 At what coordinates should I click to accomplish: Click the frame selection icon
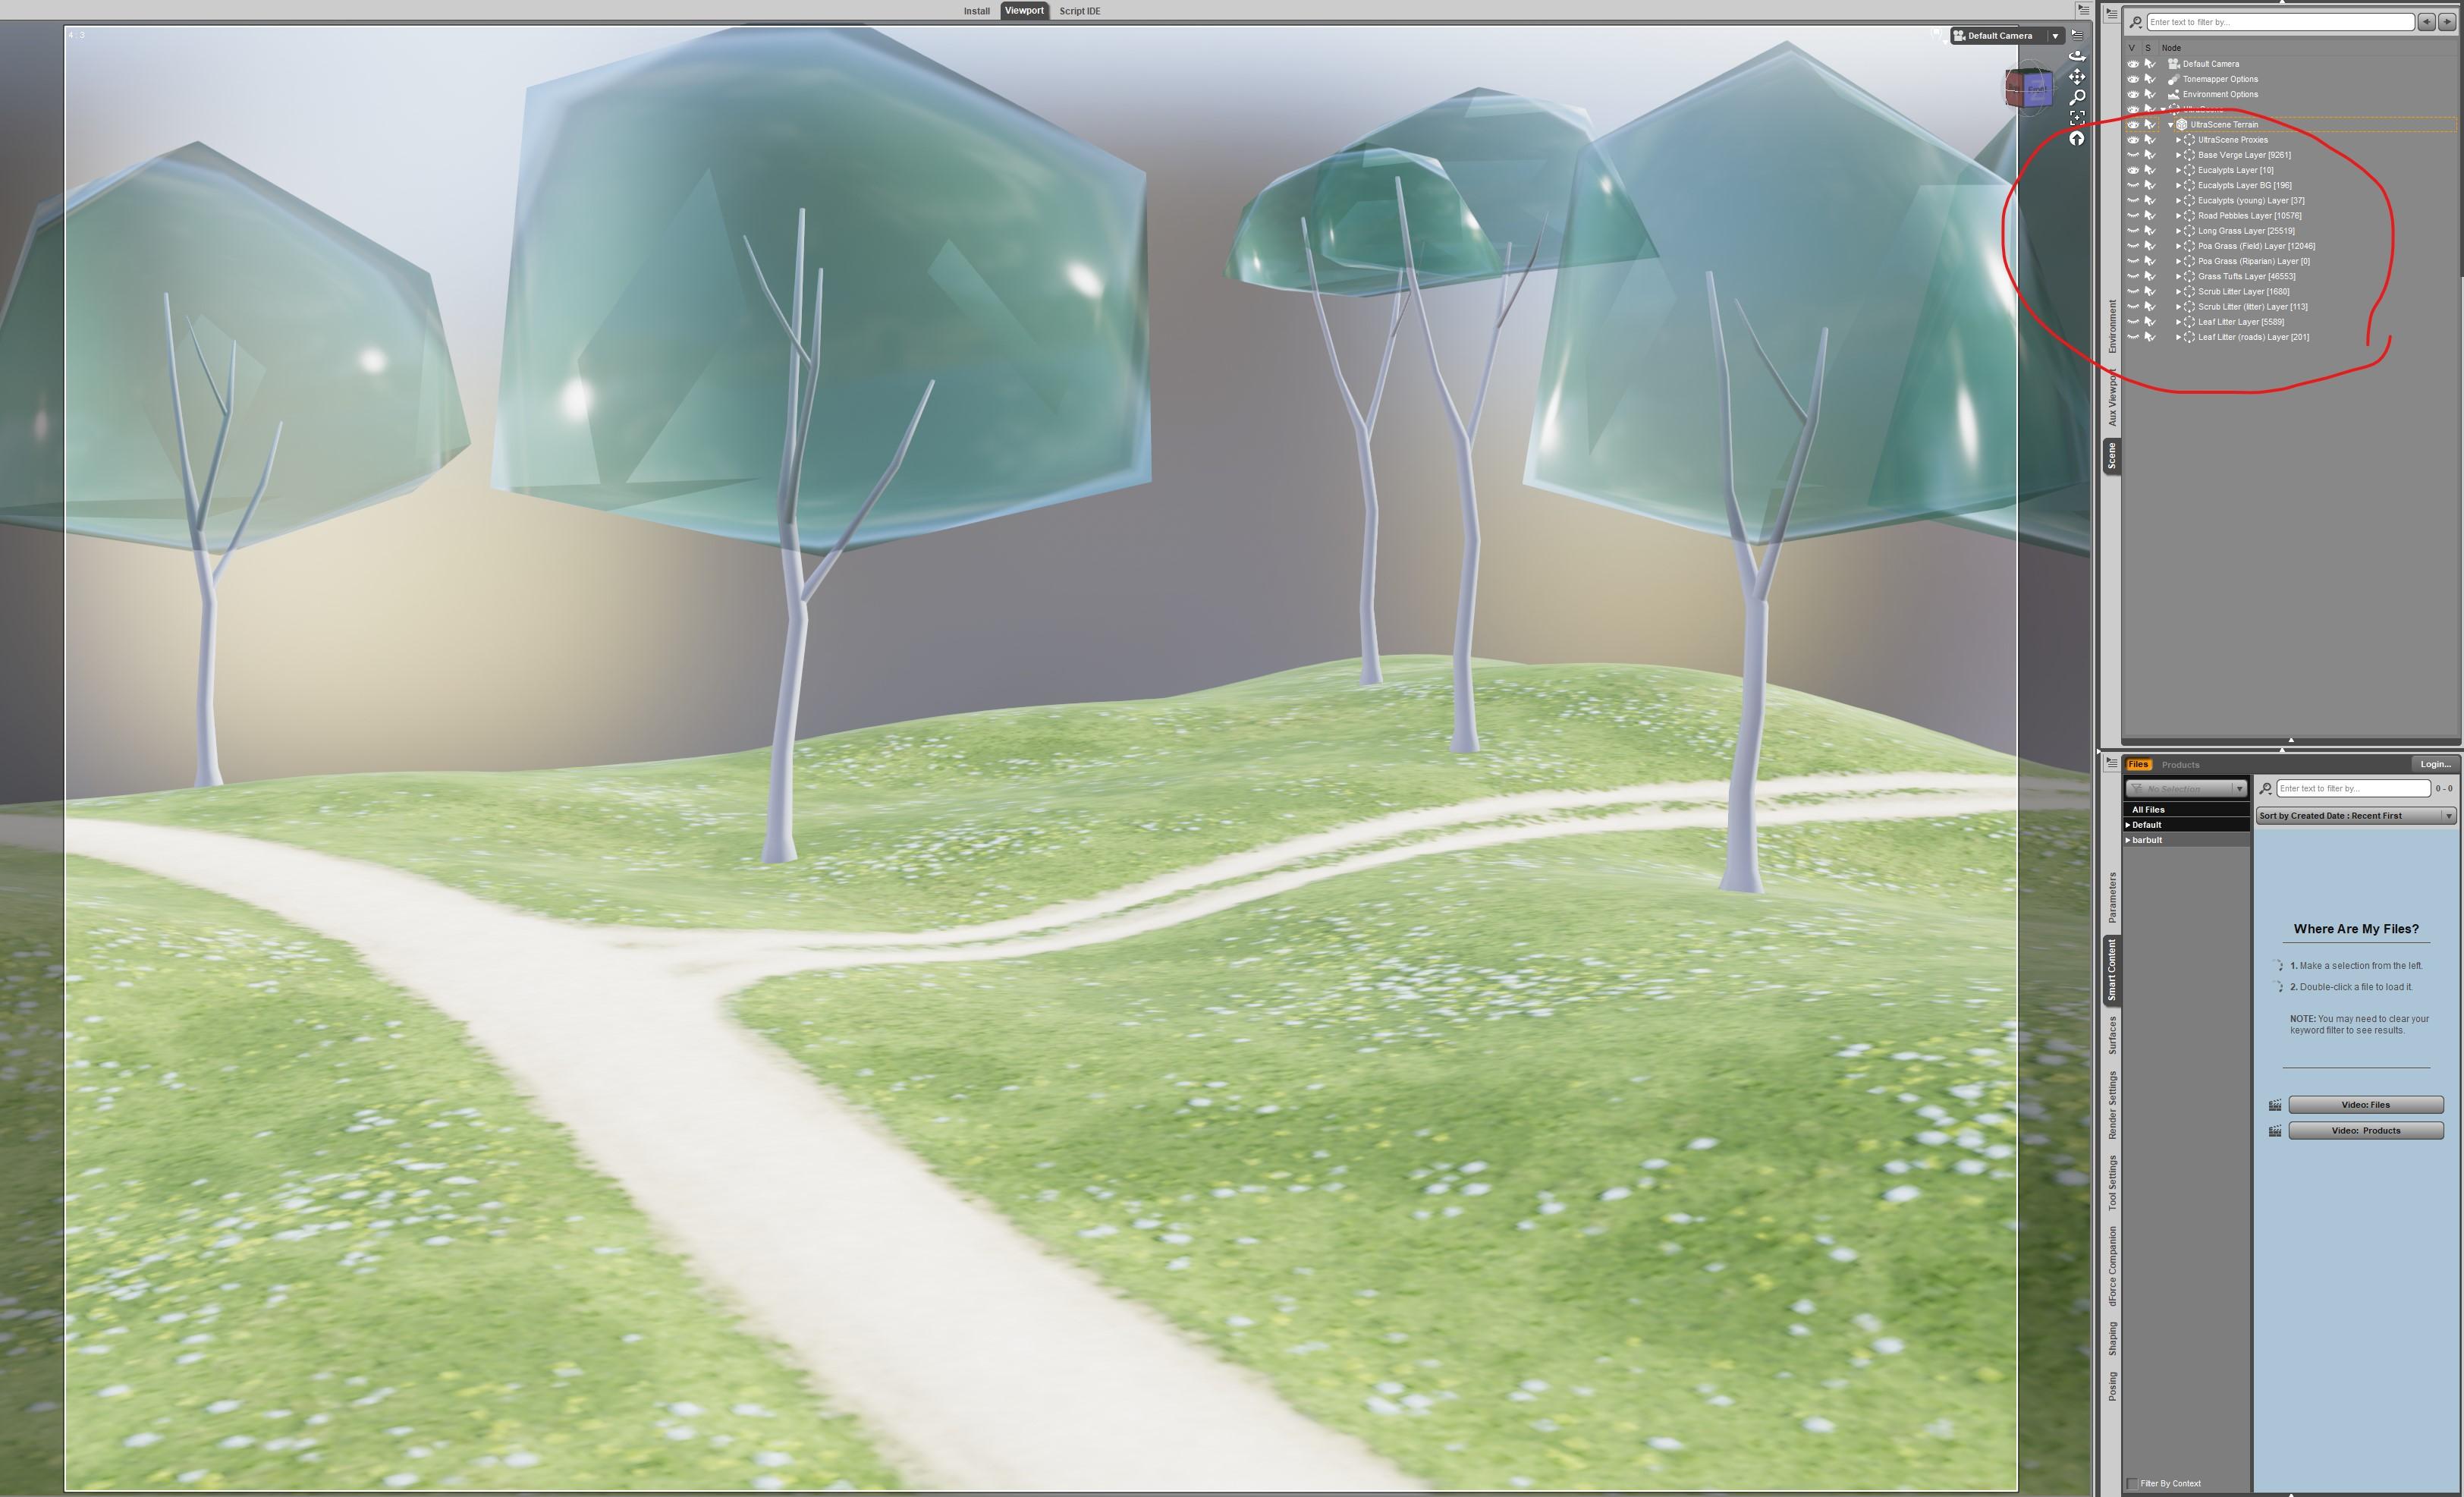click(x=2077, y=118)
